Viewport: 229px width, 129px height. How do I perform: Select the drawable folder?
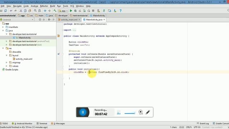point(16,52)
